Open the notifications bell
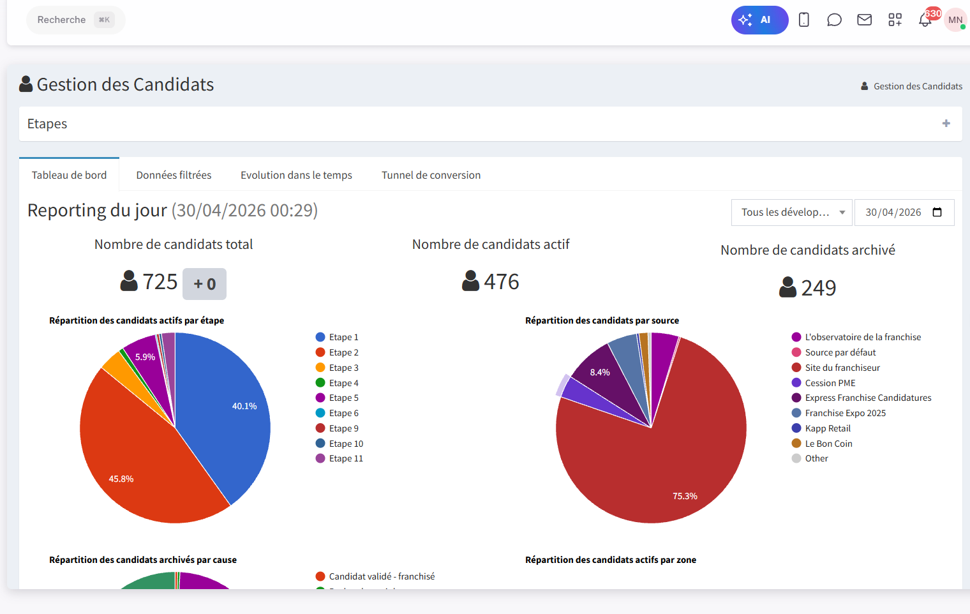970x614 pixels. 925,20
